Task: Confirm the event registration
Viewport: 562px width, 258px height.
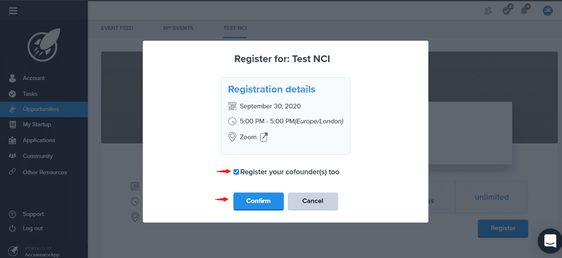Action: pos(259,201)
